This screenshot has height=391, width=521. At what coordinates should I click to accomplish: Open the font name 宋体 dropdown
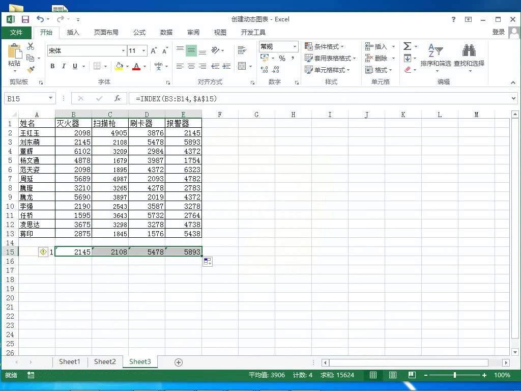coord(123,51)
